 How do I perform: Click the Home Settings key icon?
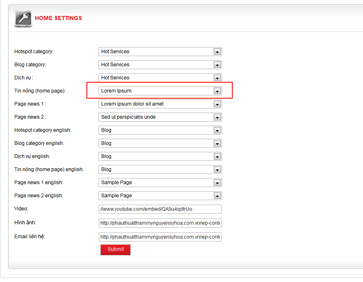pos(23,18)
